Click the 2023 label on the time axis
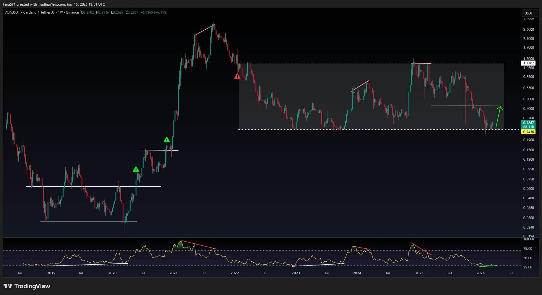The image size is (542, 295). [296, 273]
